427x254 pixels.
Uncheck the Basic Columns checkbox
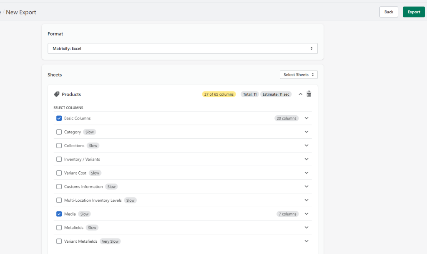[x=59, y=118]
